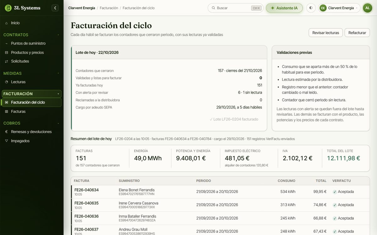
Task: Open Lecturas under Medidas
Action: tap(32, 82)
